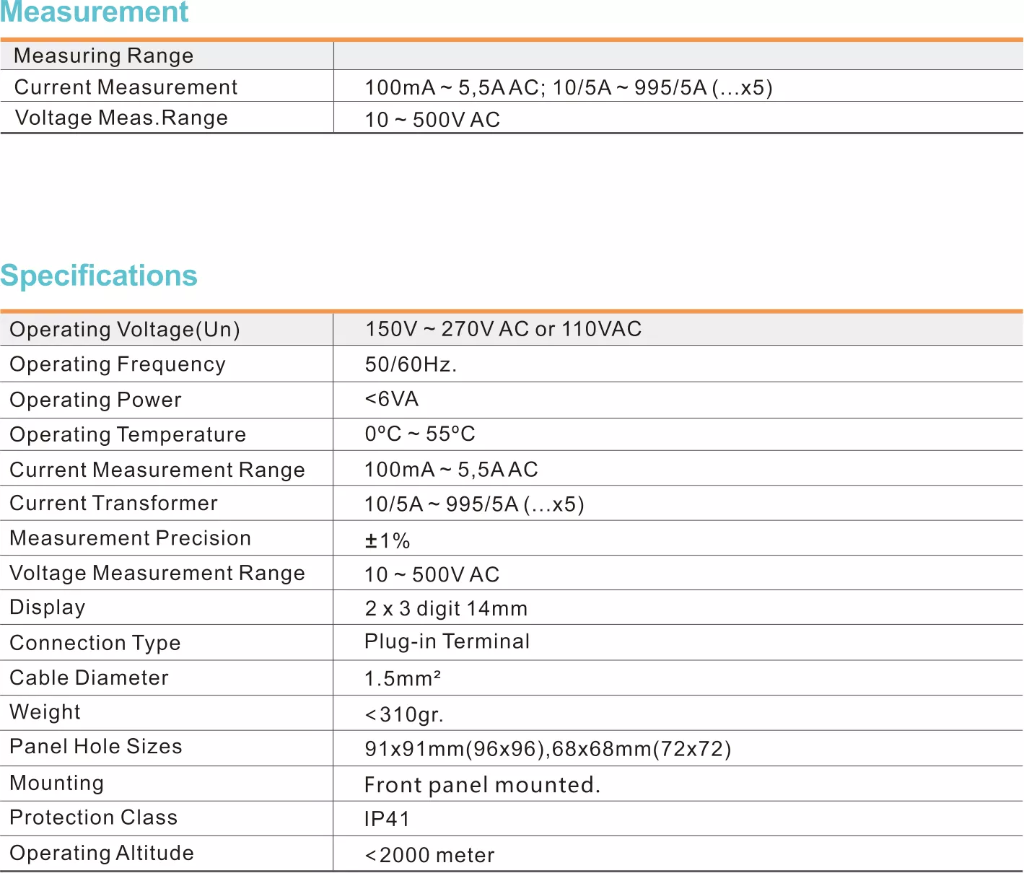Image resolution: width=1024 pixels, height=873 pixels.
Task: Click the value '50/60Hz.'
Action: click(411, 364)
